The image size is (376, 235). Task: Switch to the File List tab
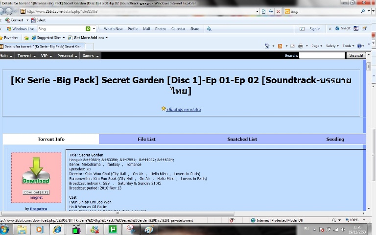pyautogui.click(x=146, y=139)
